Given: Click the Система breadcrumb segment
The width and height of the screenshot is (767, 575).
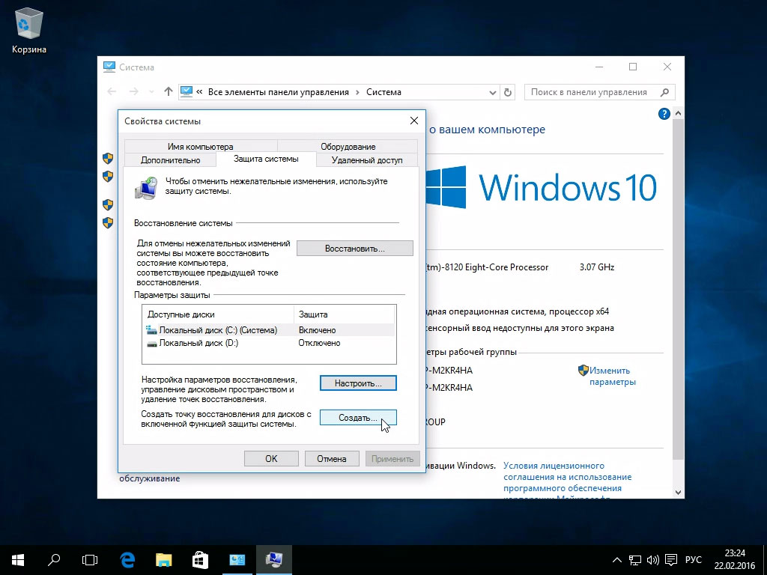Looking at the screenshot, I should click(383, 92).
